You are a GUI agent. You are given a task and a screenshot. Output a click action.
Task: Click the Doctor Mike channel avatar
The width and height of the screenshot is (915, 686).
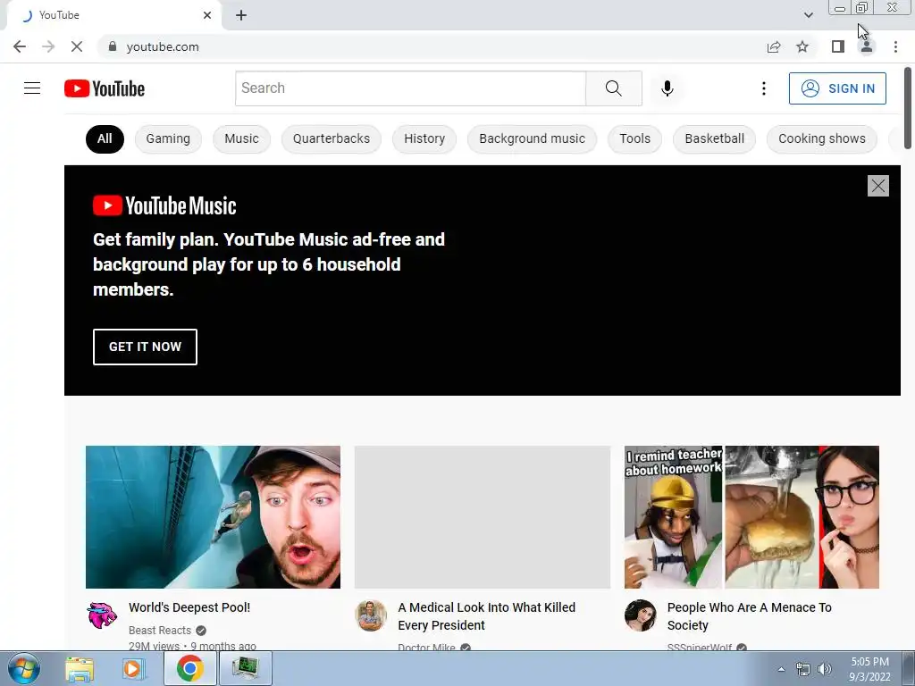371,615
